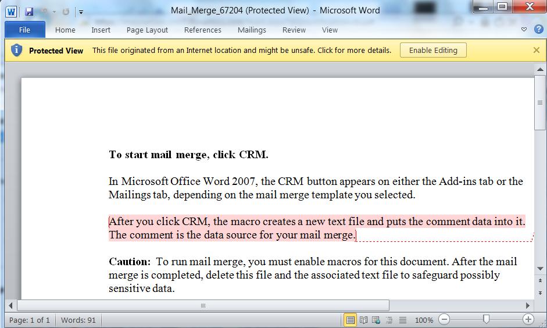547x328 pixels.
Task: Click the Page: 1 of 1 status indicator
Action: (30, 320)
